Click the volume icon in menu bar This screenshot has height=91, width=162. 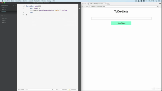click(146, 1)
